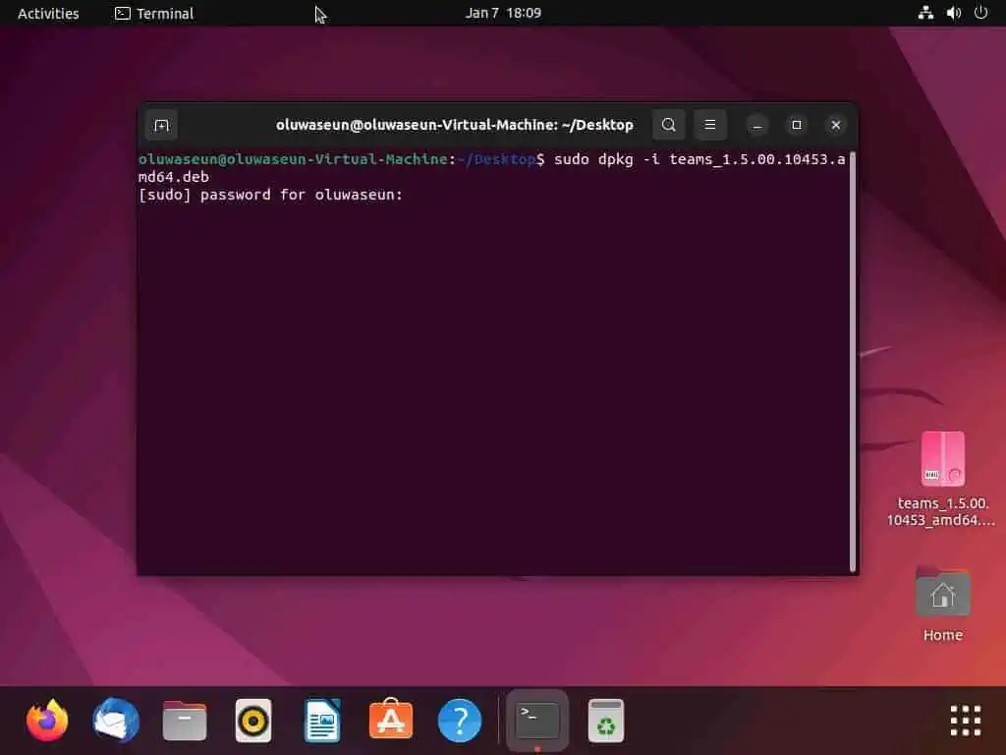Open the Activities overview
Viewport: 1006px width, 755px height.
click(x=47, y=13)
